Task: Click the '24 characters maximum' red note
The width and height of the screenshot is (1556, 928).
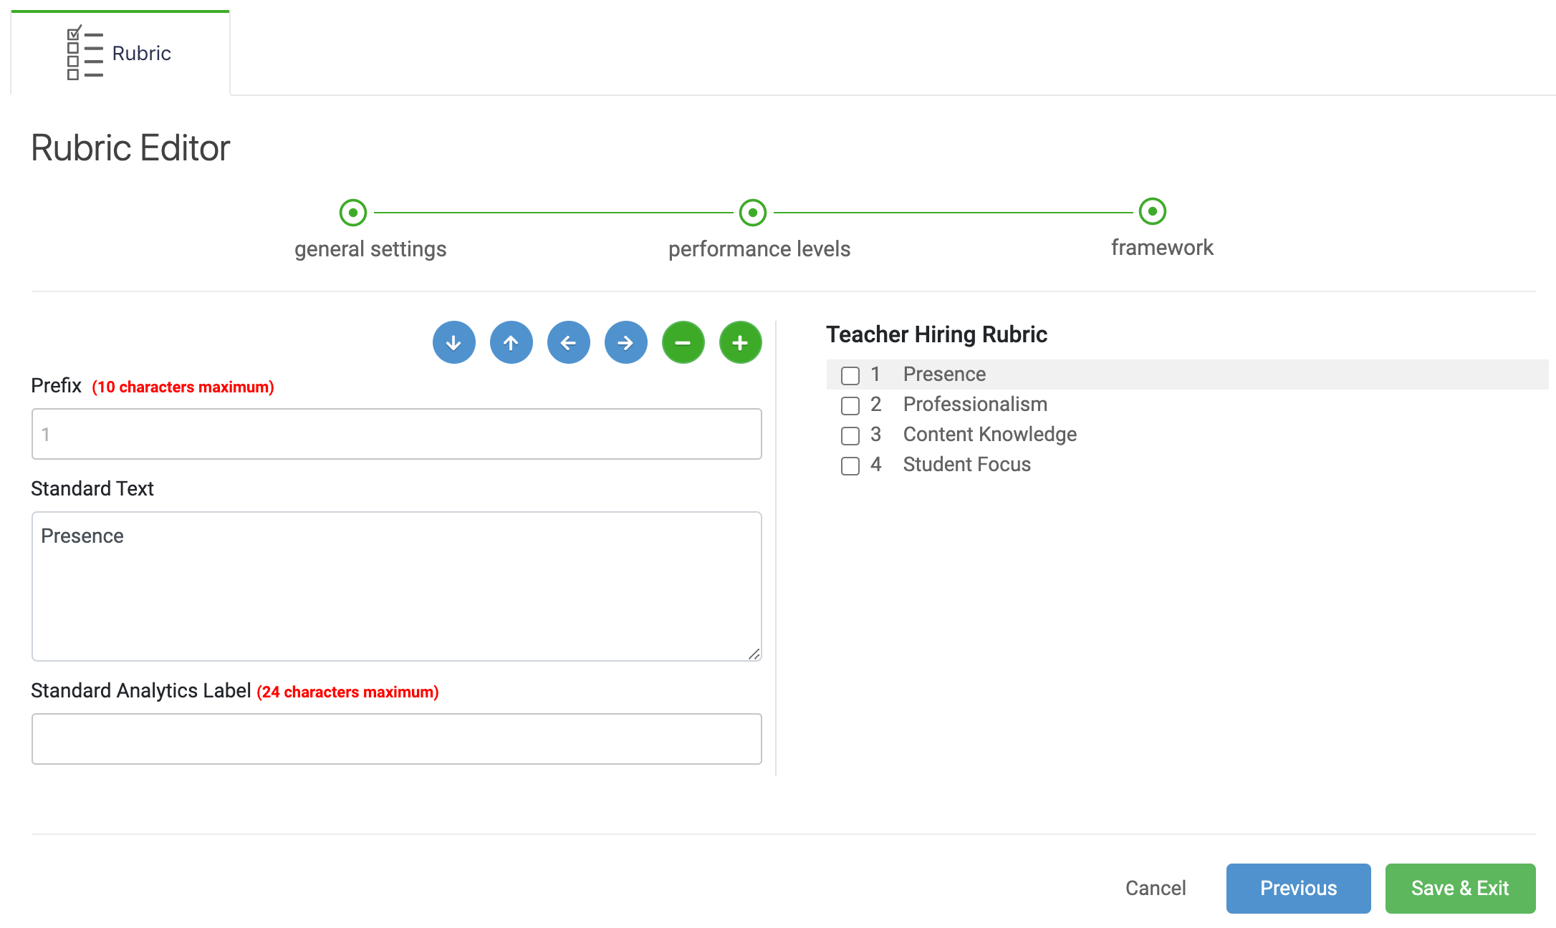Action: tap(347, 692)
